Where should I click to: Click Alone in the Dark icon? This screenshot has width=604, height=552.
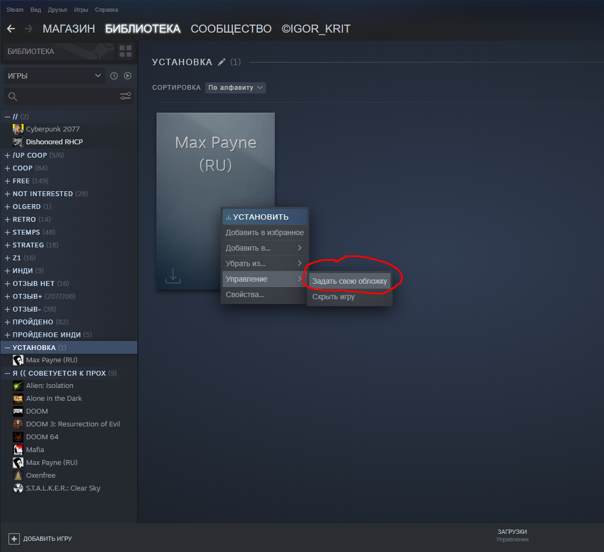point(18,399)
